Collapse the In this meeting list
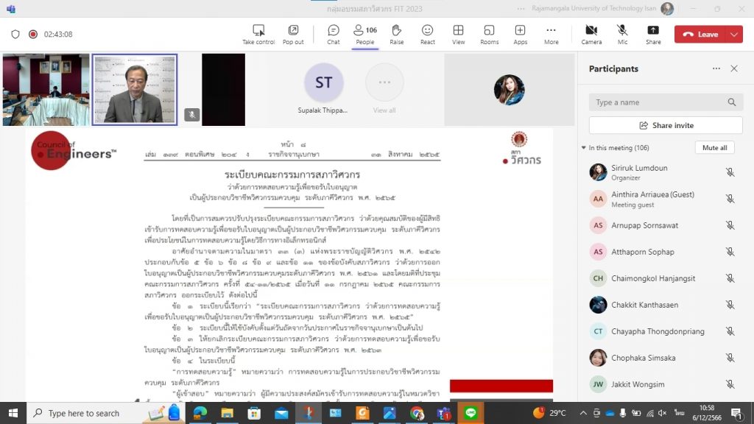Image resolution: width=754 pixels, height=424 pixels. [x=584, y=148]
